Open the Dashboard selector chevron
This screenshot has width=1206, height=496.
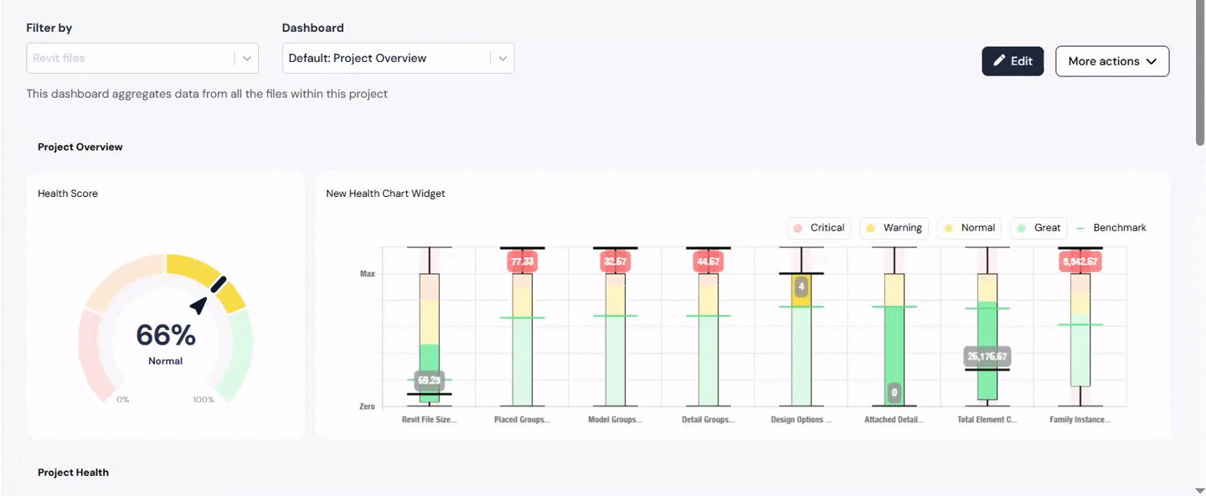tap(502, 59)
